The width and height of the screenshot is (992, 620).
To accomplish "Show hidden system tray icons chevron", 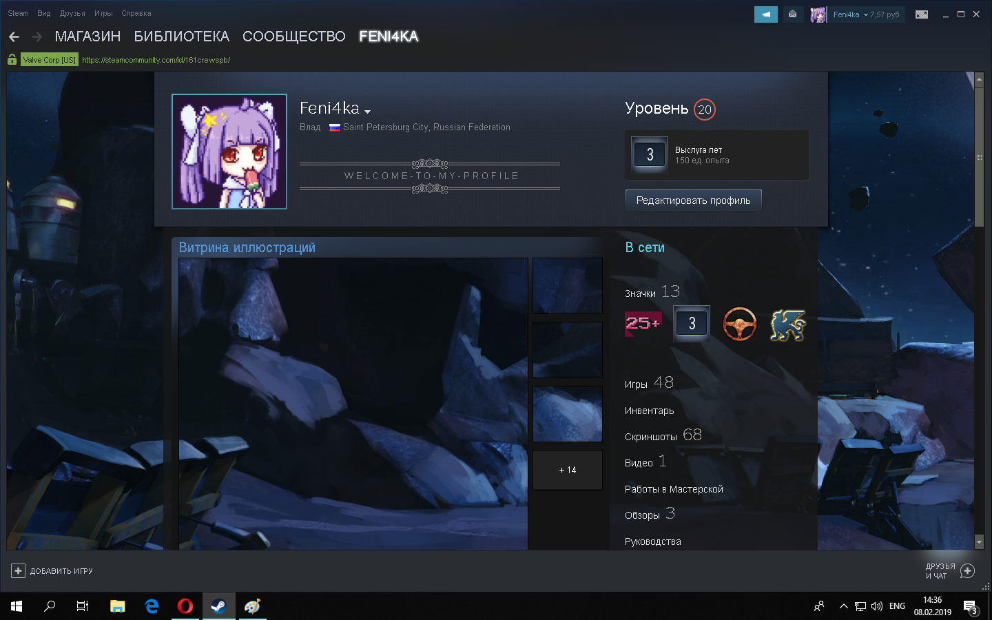I will click(843, 606).
